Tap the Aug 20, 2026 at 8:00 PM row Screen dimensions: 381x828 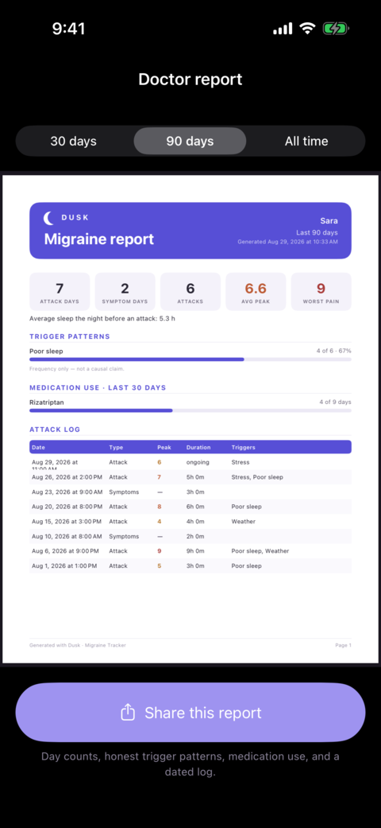(190, 507)
